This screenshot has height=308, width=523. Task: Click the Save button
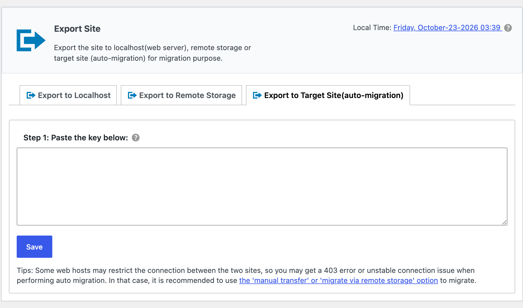click(34, 247)
